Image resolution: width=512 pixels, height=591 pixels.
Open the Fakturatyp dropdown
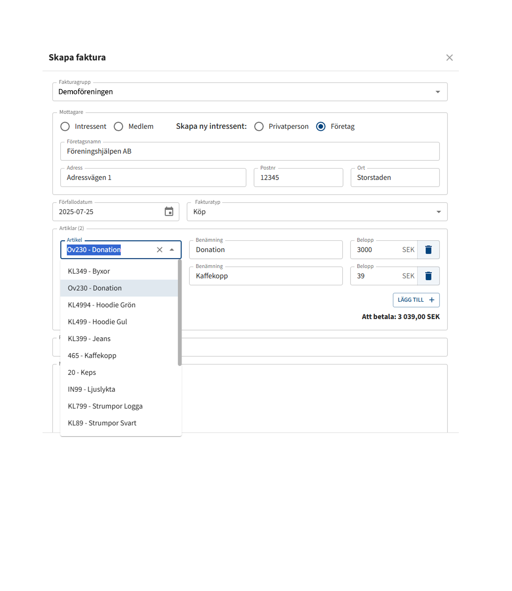pos(438,212)
